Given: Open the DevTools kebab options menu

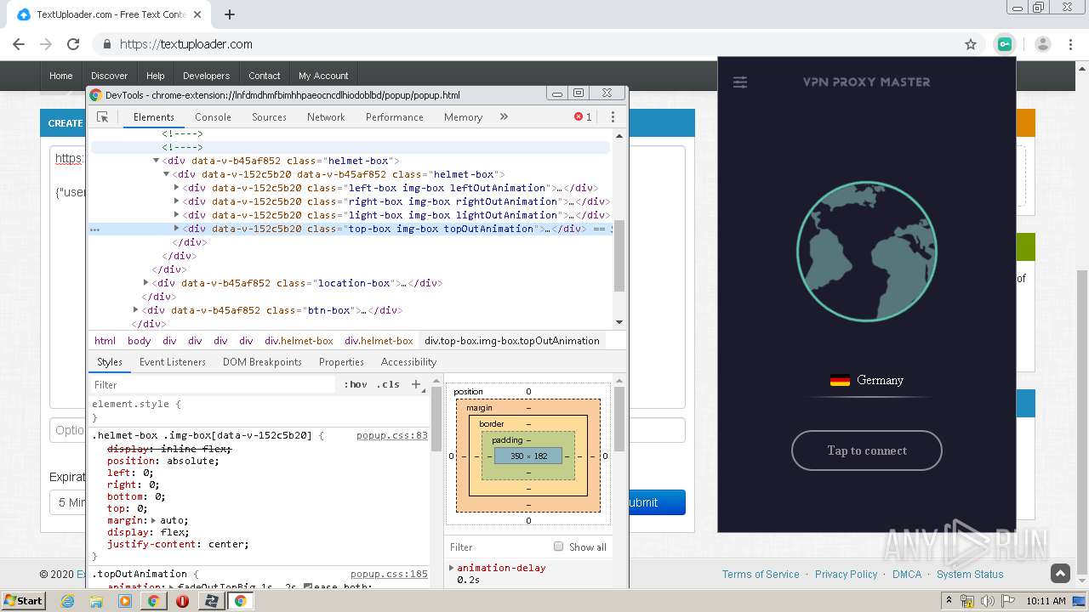Looking at the screenshot, I should [613, 117].
